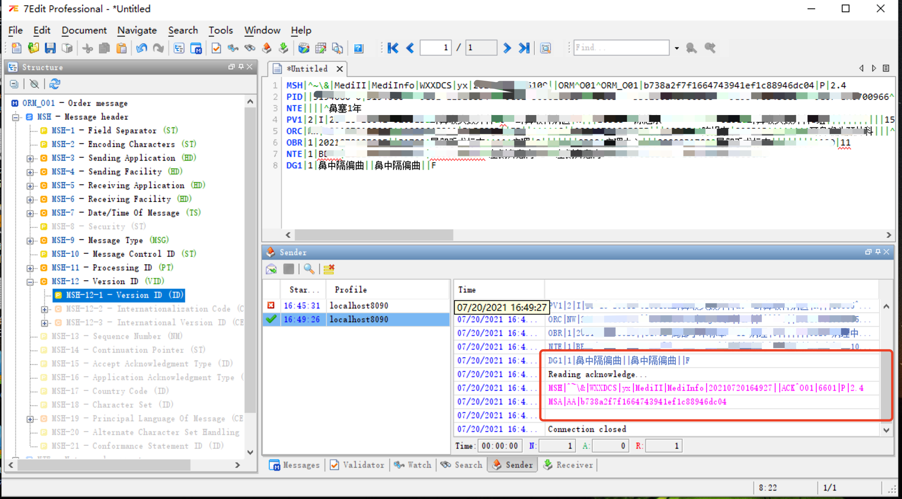Collapse the MSH-12 Version ID node
The image size is (902, 499).
tap(30, 282)
